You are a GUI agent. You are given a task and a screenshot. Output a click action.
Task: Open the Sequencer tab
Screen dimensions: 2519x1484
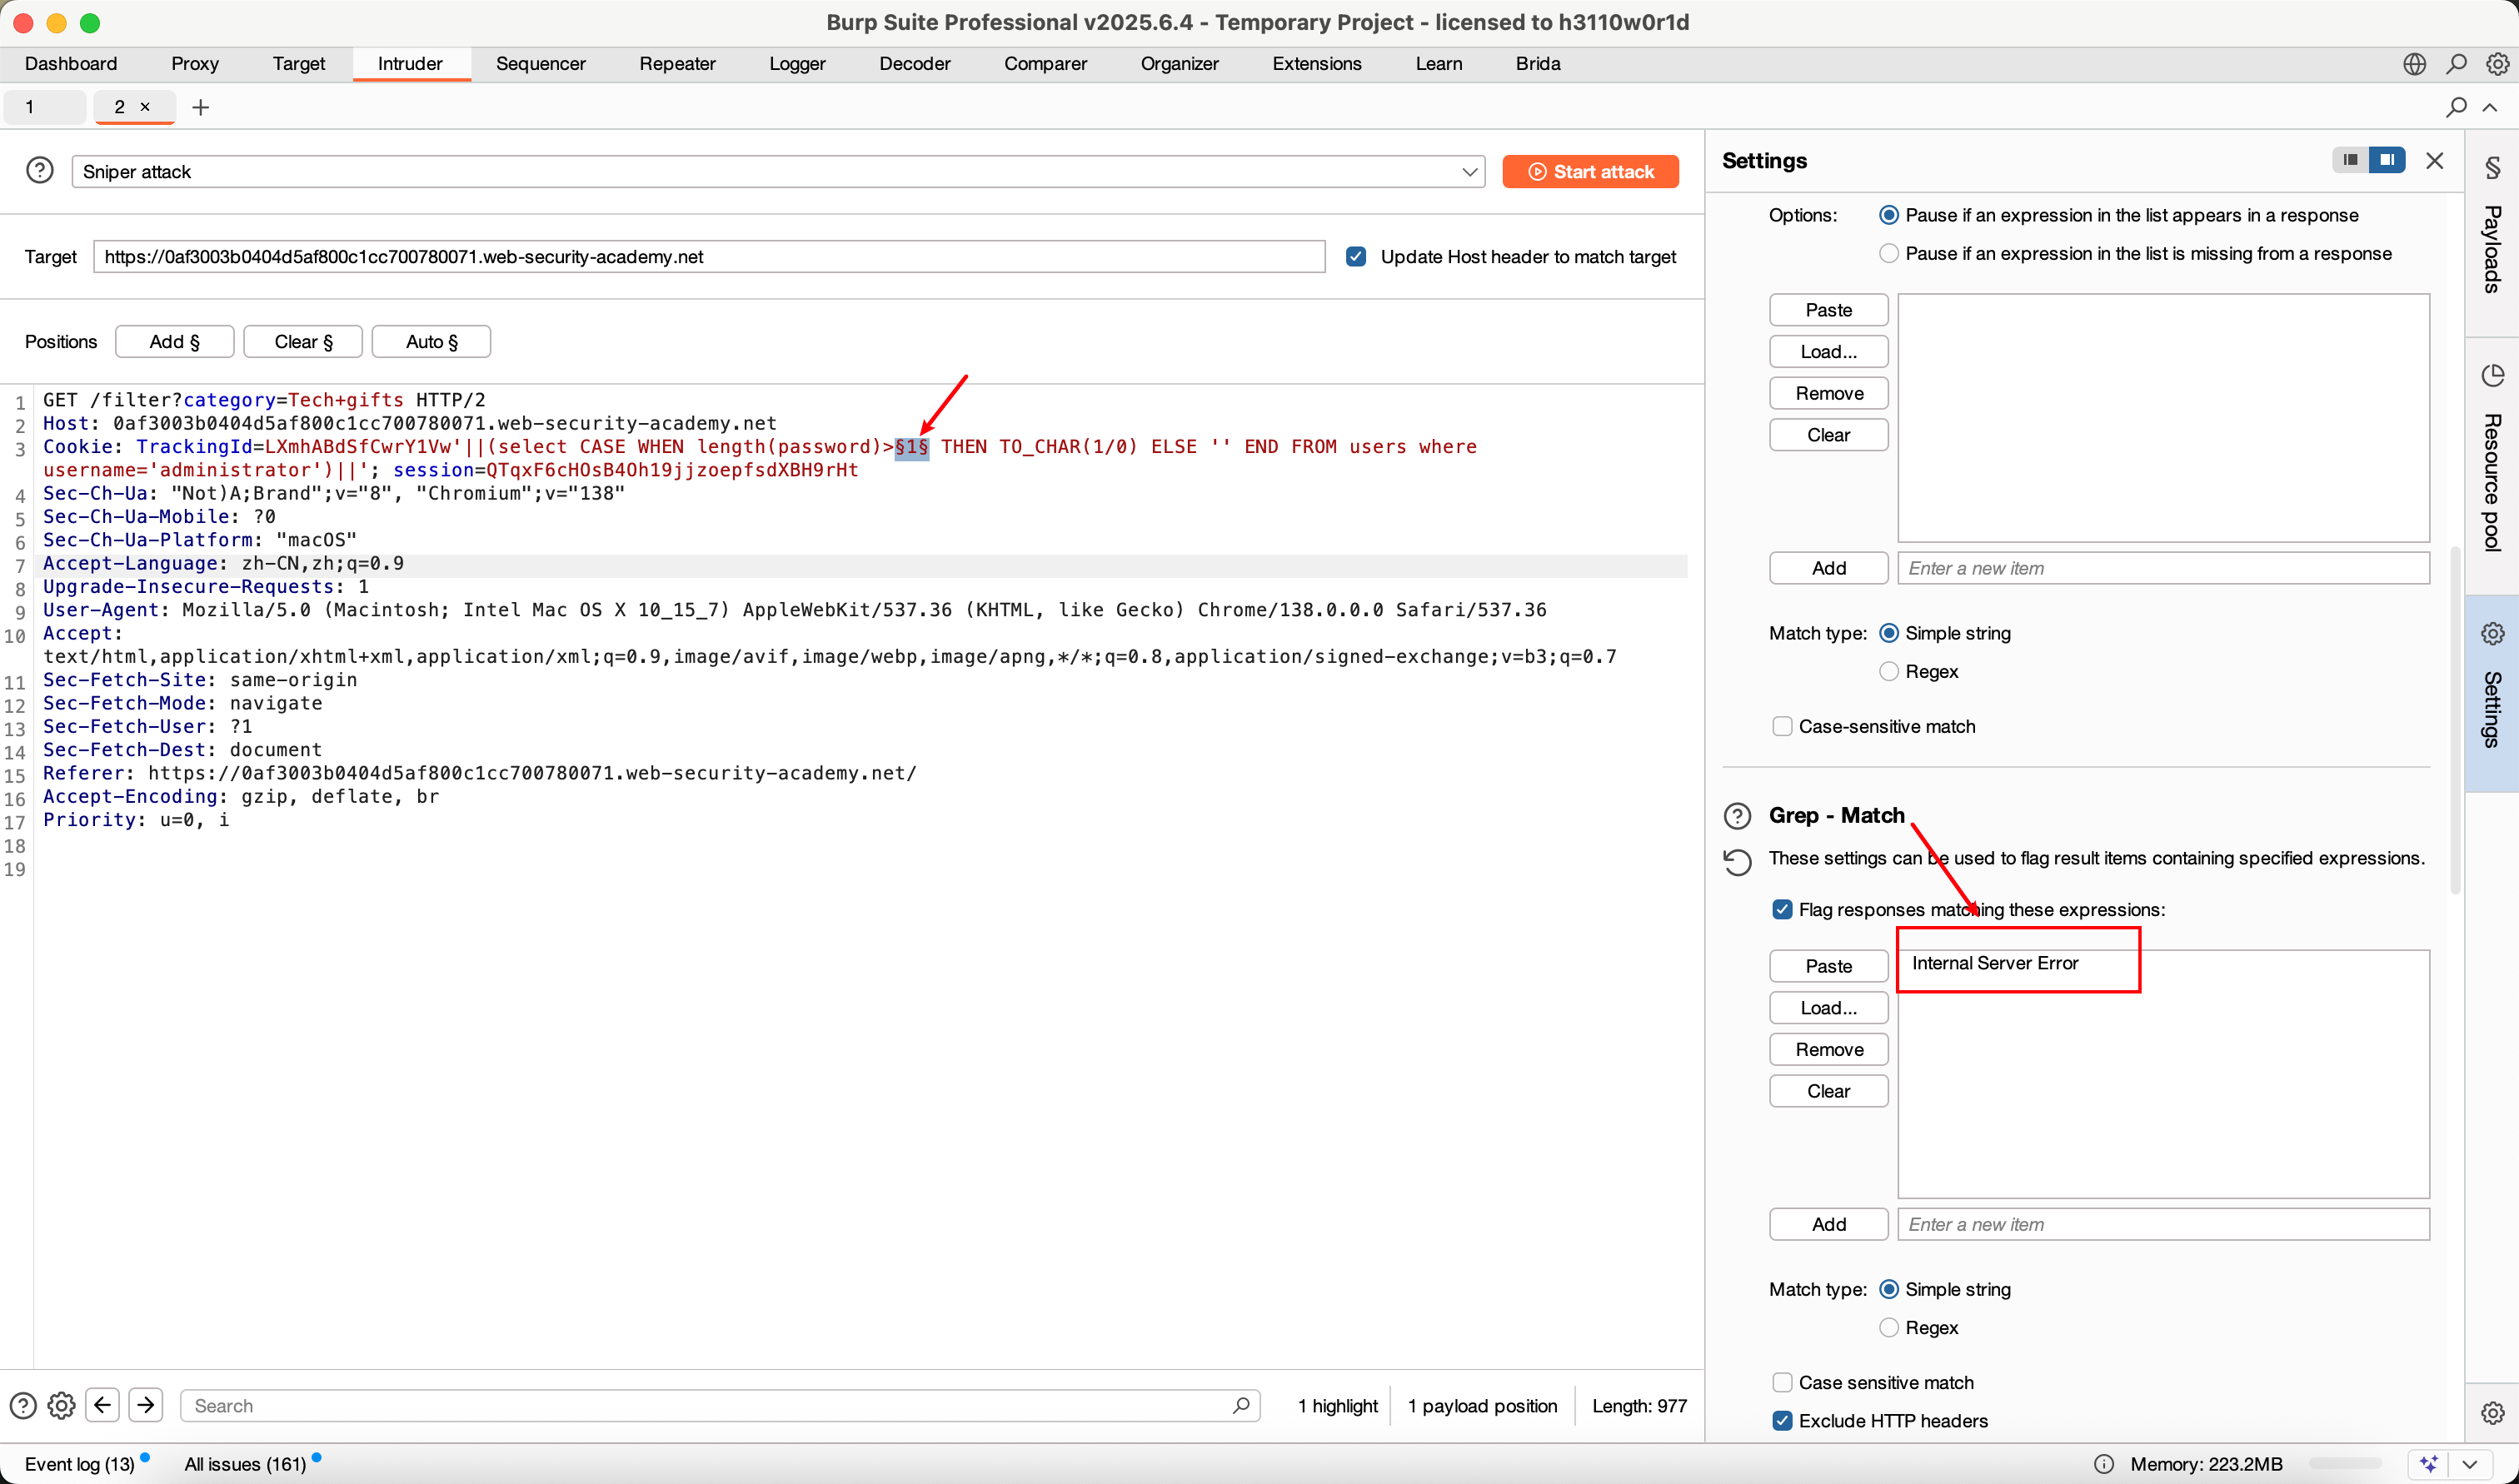pos(541,64)
